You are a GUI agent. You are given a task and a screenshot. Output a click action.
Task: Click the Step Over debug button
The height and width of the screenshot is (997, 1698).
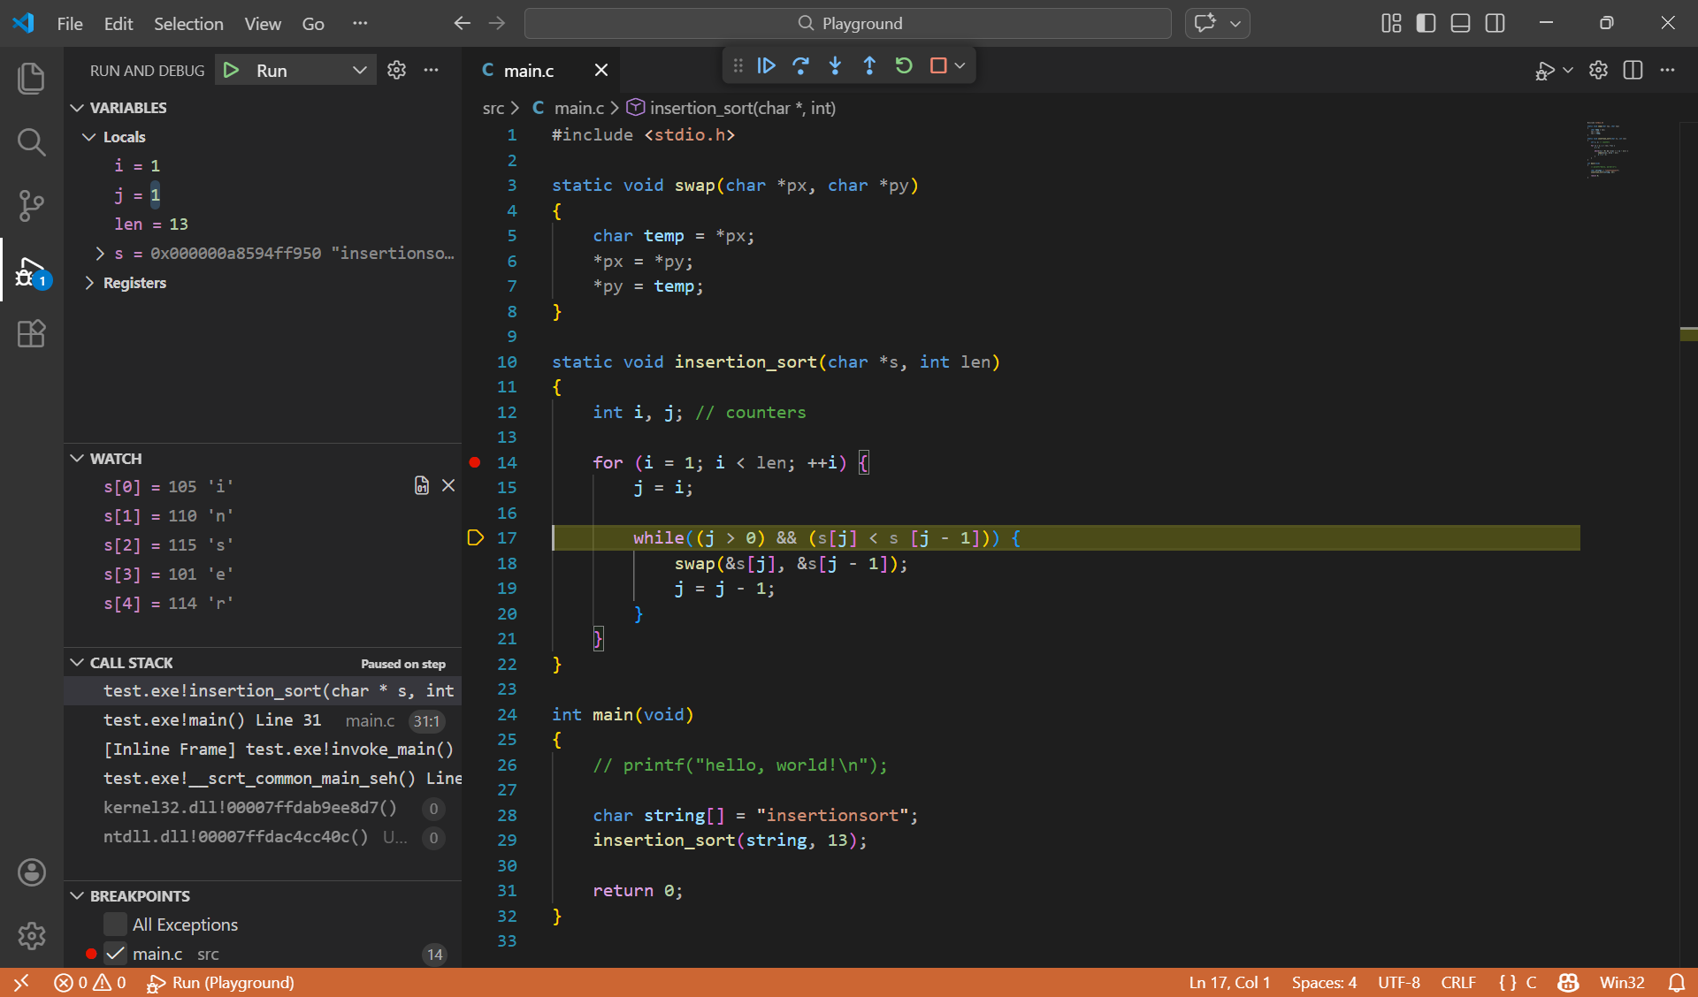click(800, 65)
